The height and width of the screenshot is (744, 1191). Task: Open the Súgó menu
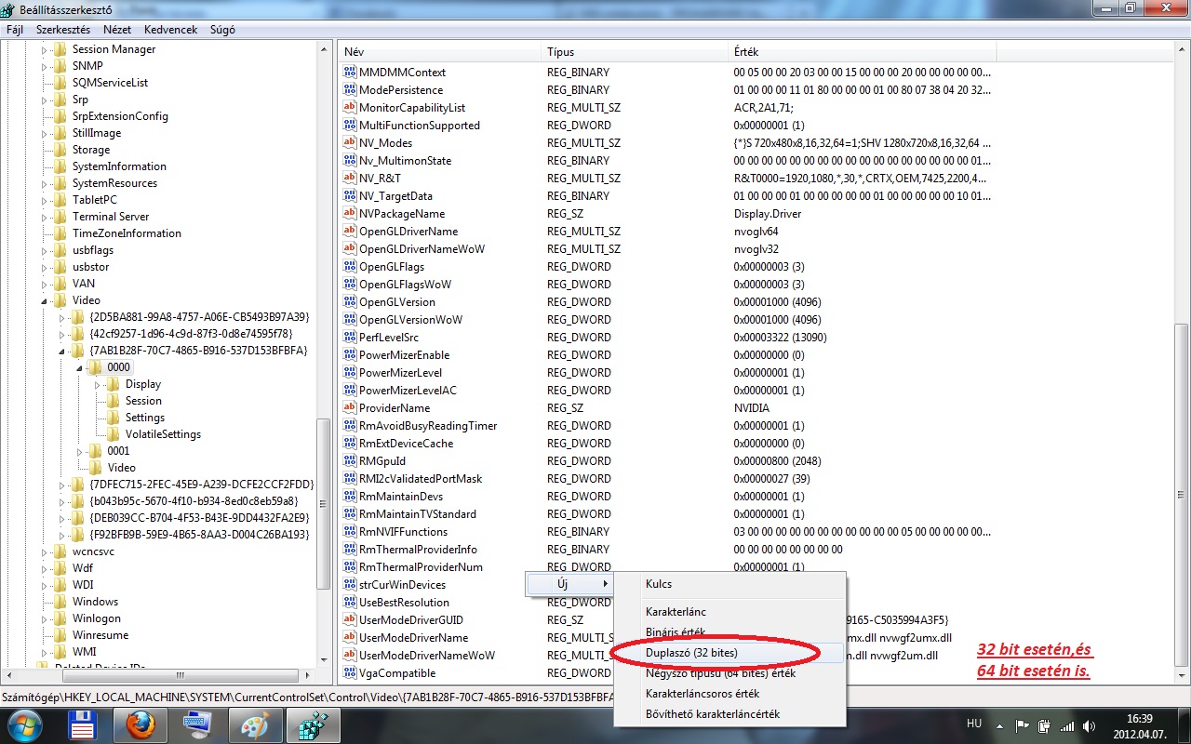point(222,30)
